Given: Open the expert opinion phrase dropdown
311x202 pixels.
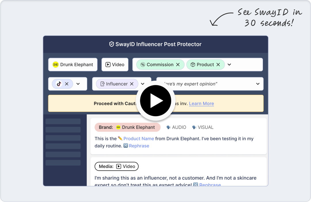Looking at the screenshot, I should coord(258,84).
